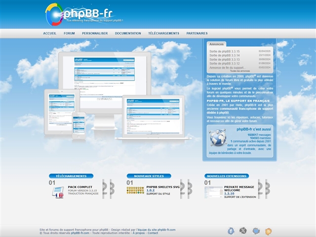Open the Pack complet title

pos(80,187)
